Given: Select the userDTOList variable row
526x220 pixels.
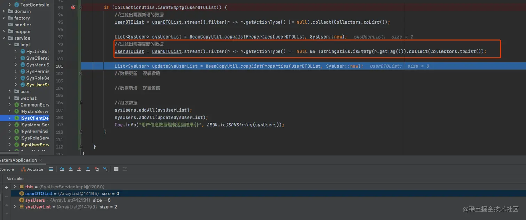Looking at the screenshot, I should click(268, 193).
